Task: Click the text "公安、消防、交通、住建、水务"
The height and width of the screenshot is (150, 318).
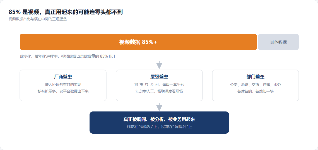Action: [256, 85]
